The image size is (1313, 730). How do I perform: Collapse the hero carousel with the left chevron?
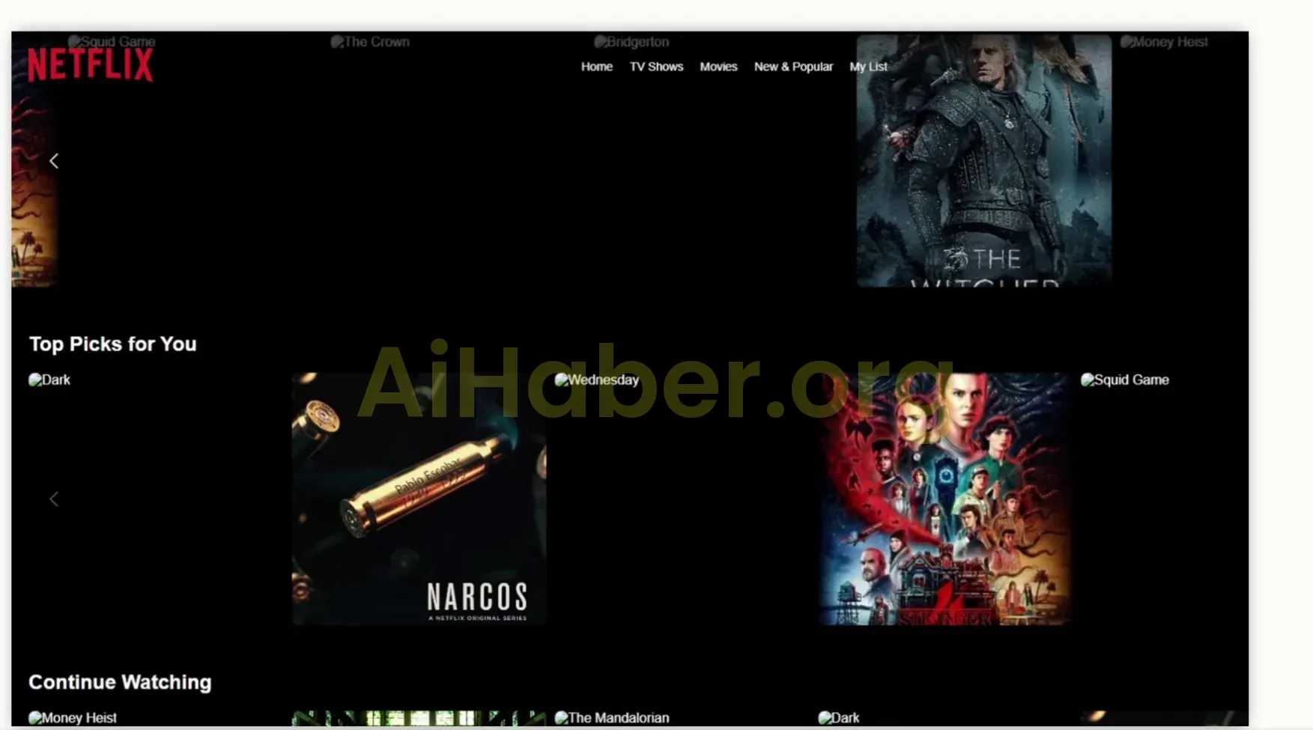tap(53, 160)
